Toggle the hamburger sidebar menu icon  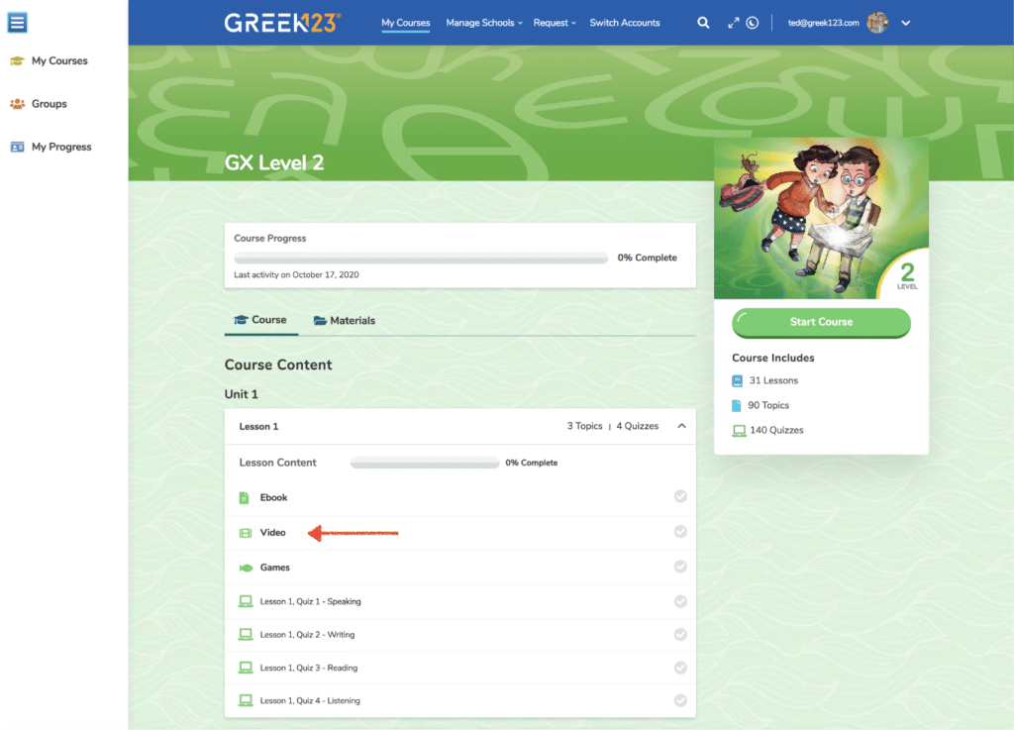pyautogui.click(x=18, y=23)
